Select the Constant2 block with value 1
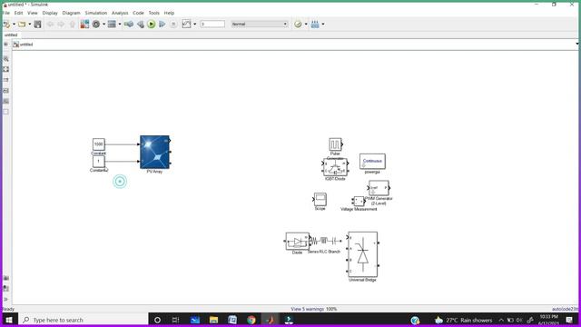The image size is (581, 327). [x=99, y=162]
